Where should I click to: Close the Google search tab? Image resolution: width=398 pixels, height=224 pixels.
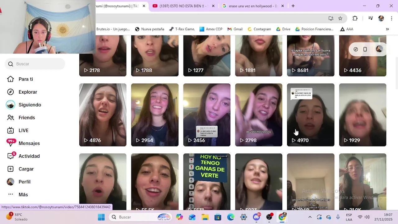click(283, 6)
